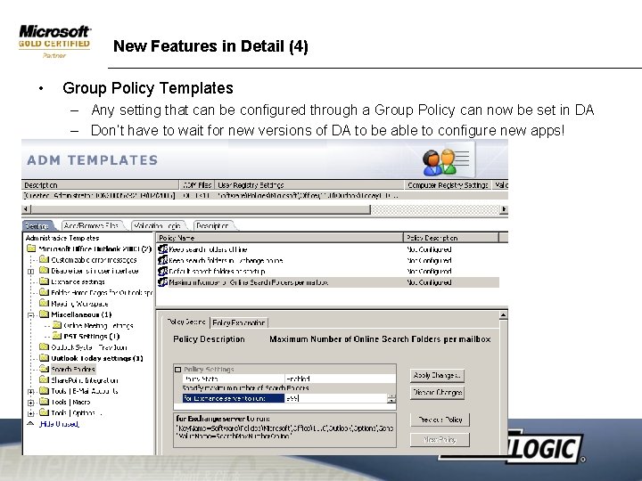Expand the Disable items in user interface node
Image resolution: width=642 pixels, height=481 pixels.
coord(30,271)
